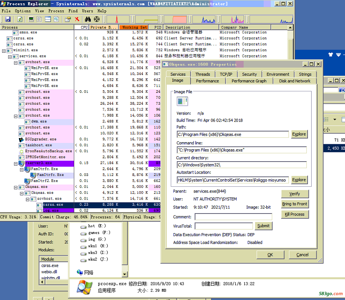
Task: Cancel the Properties dialog
Action: [303, 255]
